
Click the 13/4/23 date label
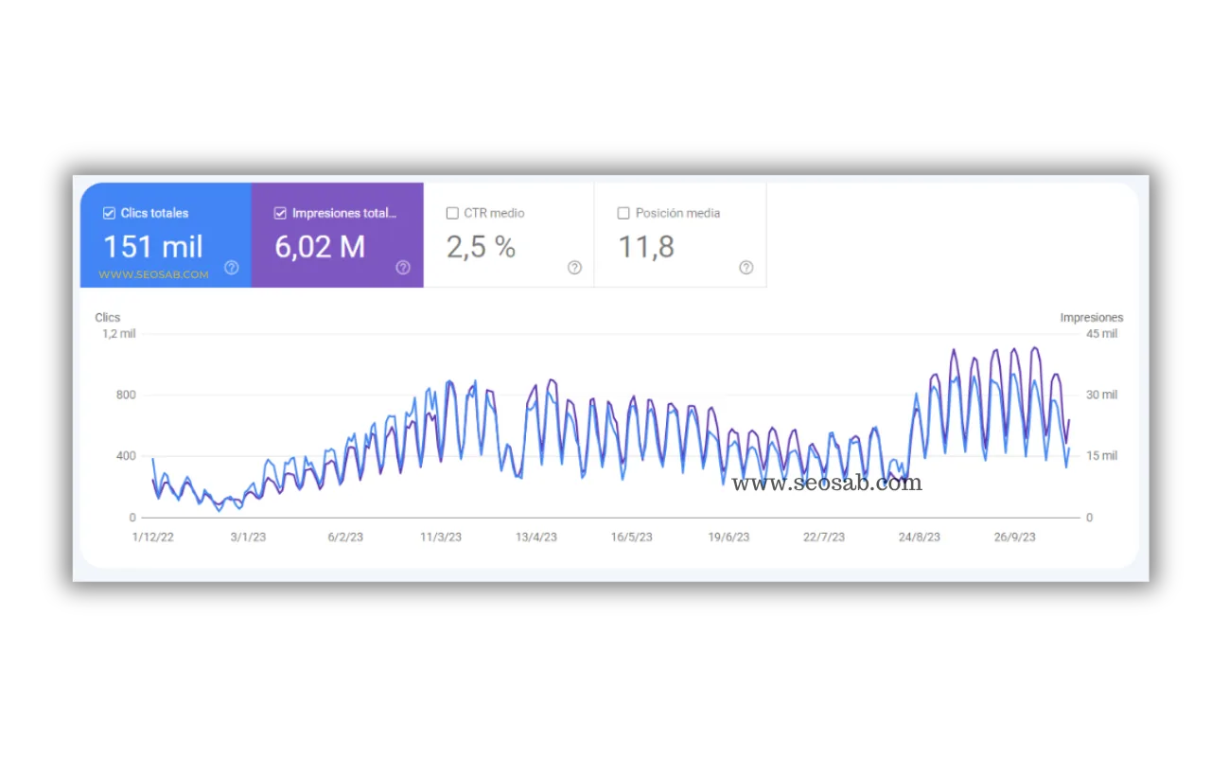(x=536, y=537)
